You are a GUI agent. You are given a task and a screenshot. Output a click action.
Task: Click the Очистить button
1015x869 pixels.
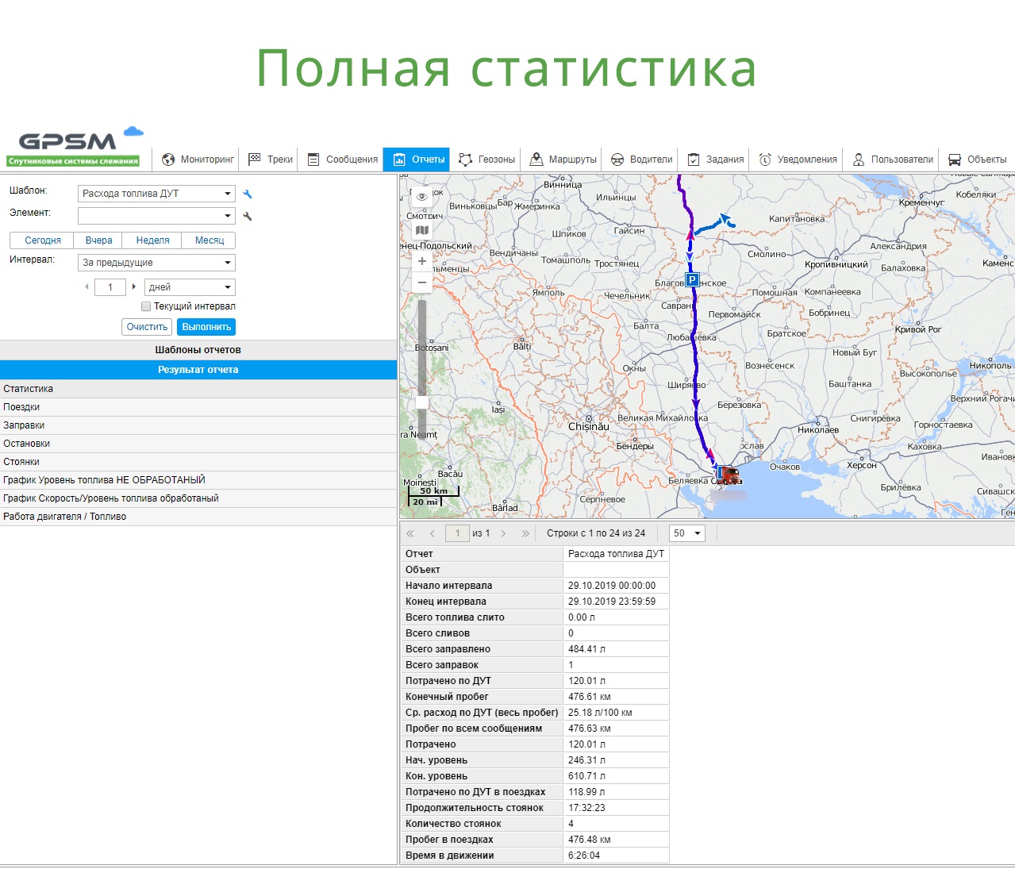[x=147, y=327]
